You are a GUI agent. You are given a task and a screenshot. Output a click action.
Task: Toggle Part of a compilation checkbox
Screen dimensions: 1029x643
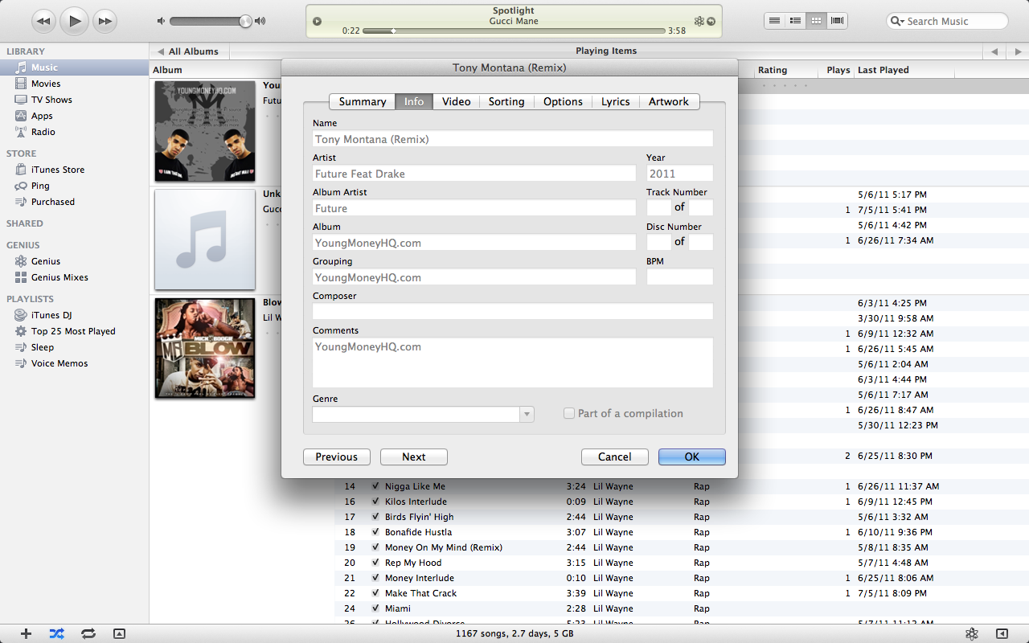click(x=569, y=413)
